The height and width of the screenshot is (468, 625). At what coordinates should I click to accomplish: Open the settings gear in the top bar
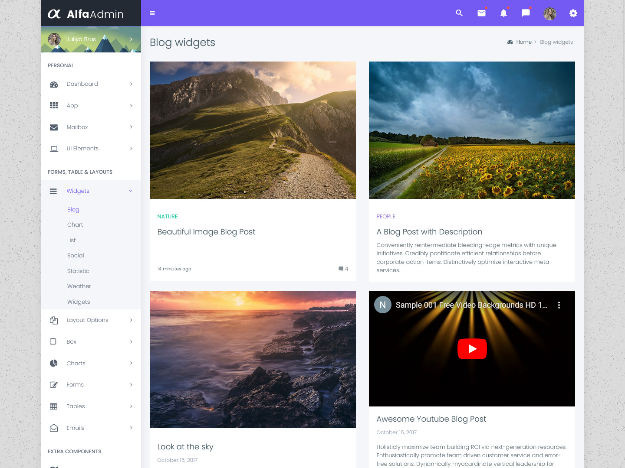pos(573,13)
